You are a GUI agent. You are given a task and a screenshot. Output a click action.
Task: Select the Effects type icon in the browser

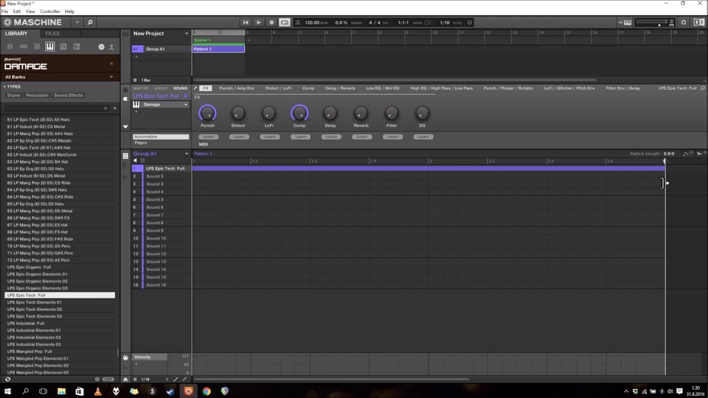coord(63,47)
